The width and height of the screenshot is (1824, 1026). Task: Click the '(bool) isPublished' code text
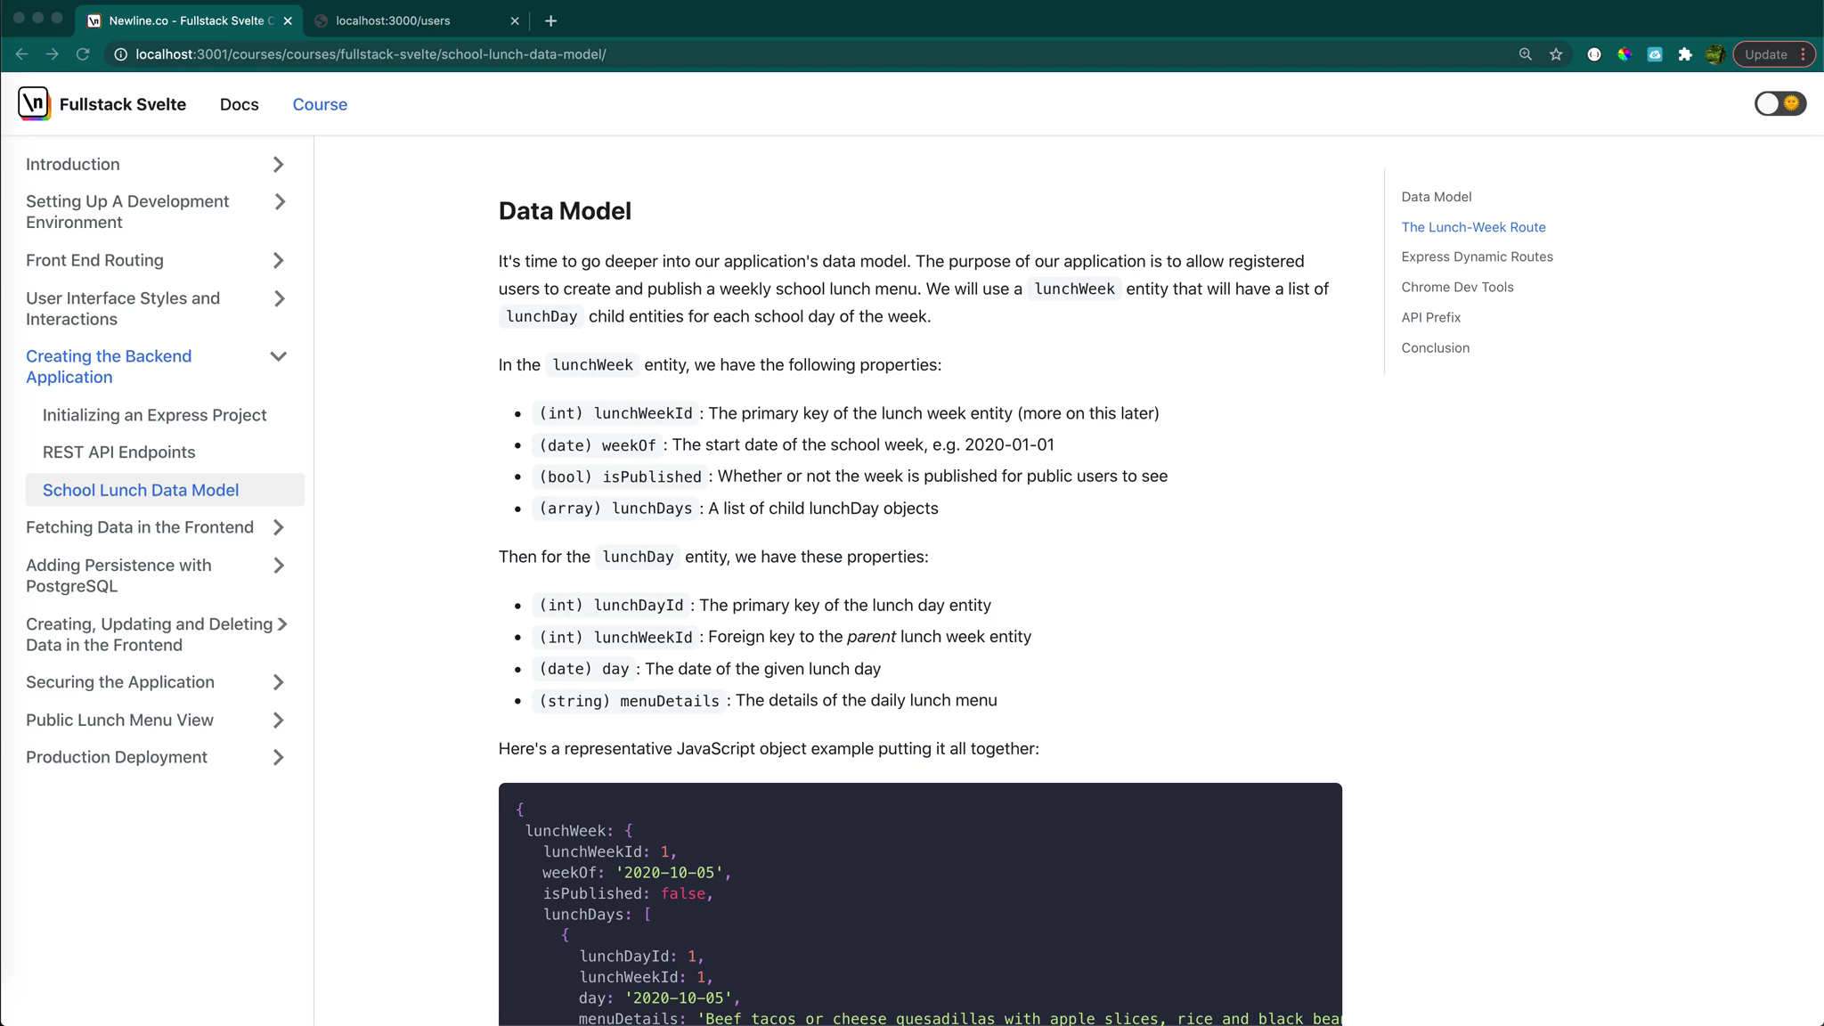[x=620, y=476]
